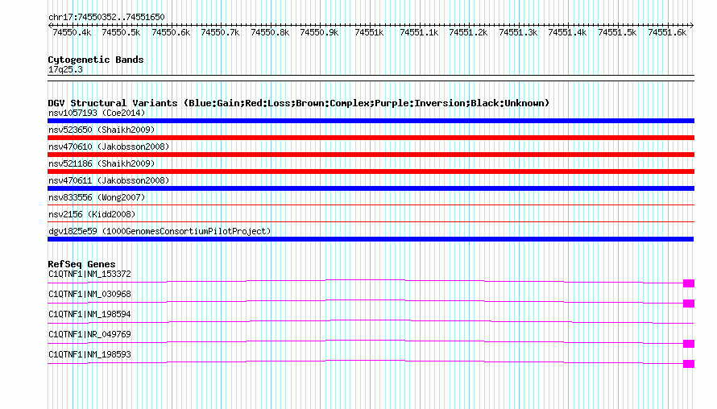Image resolution: width=717 pixels, height=409 pixels.
Task: Click the NM_198594 transcript intron line
Action: (371, 320)
